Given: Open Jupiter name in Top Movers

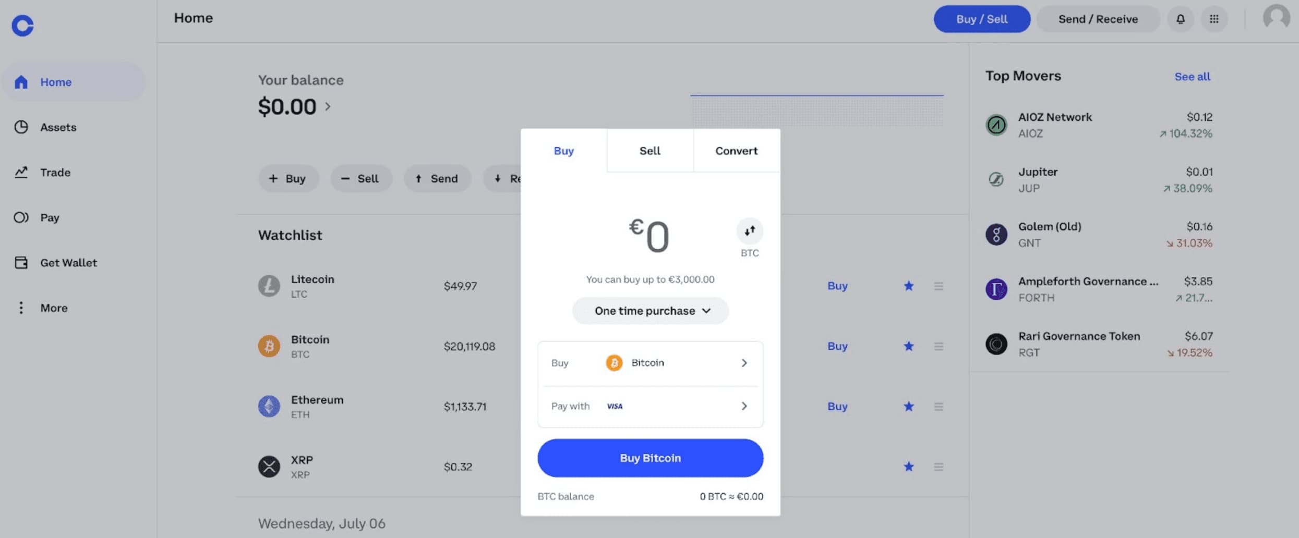Looking at the screenshot, I should (x=1038, y=172).
